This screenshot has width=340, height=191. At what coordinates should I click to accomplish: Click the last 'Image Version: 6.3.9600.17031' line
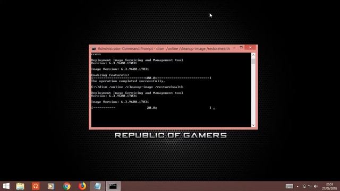tap(120, 102)
